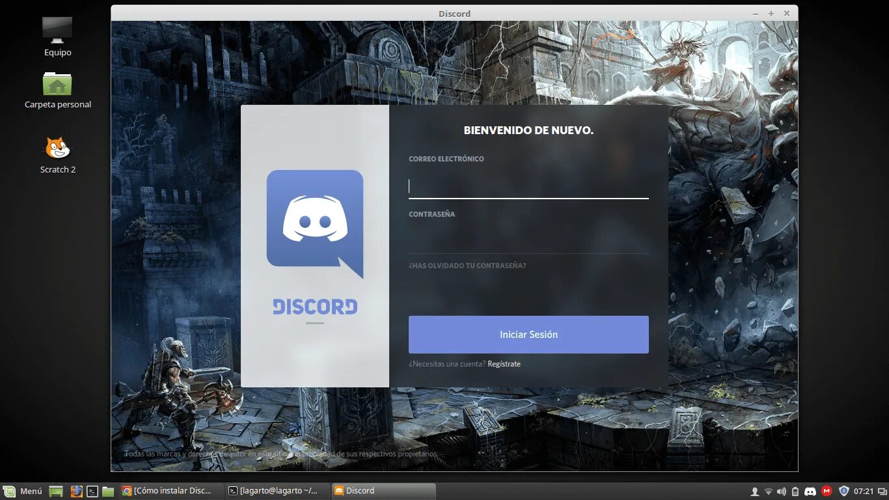Screen dimensions: 889x500
Task: Click the show desktop icon beside Menú
Action: [x=56, y=492]
